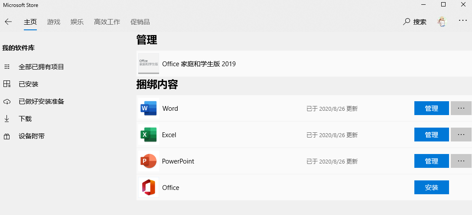The image size is (472, 215).
Task: Open the search magnifier
Action: click(x=407, y=22)
